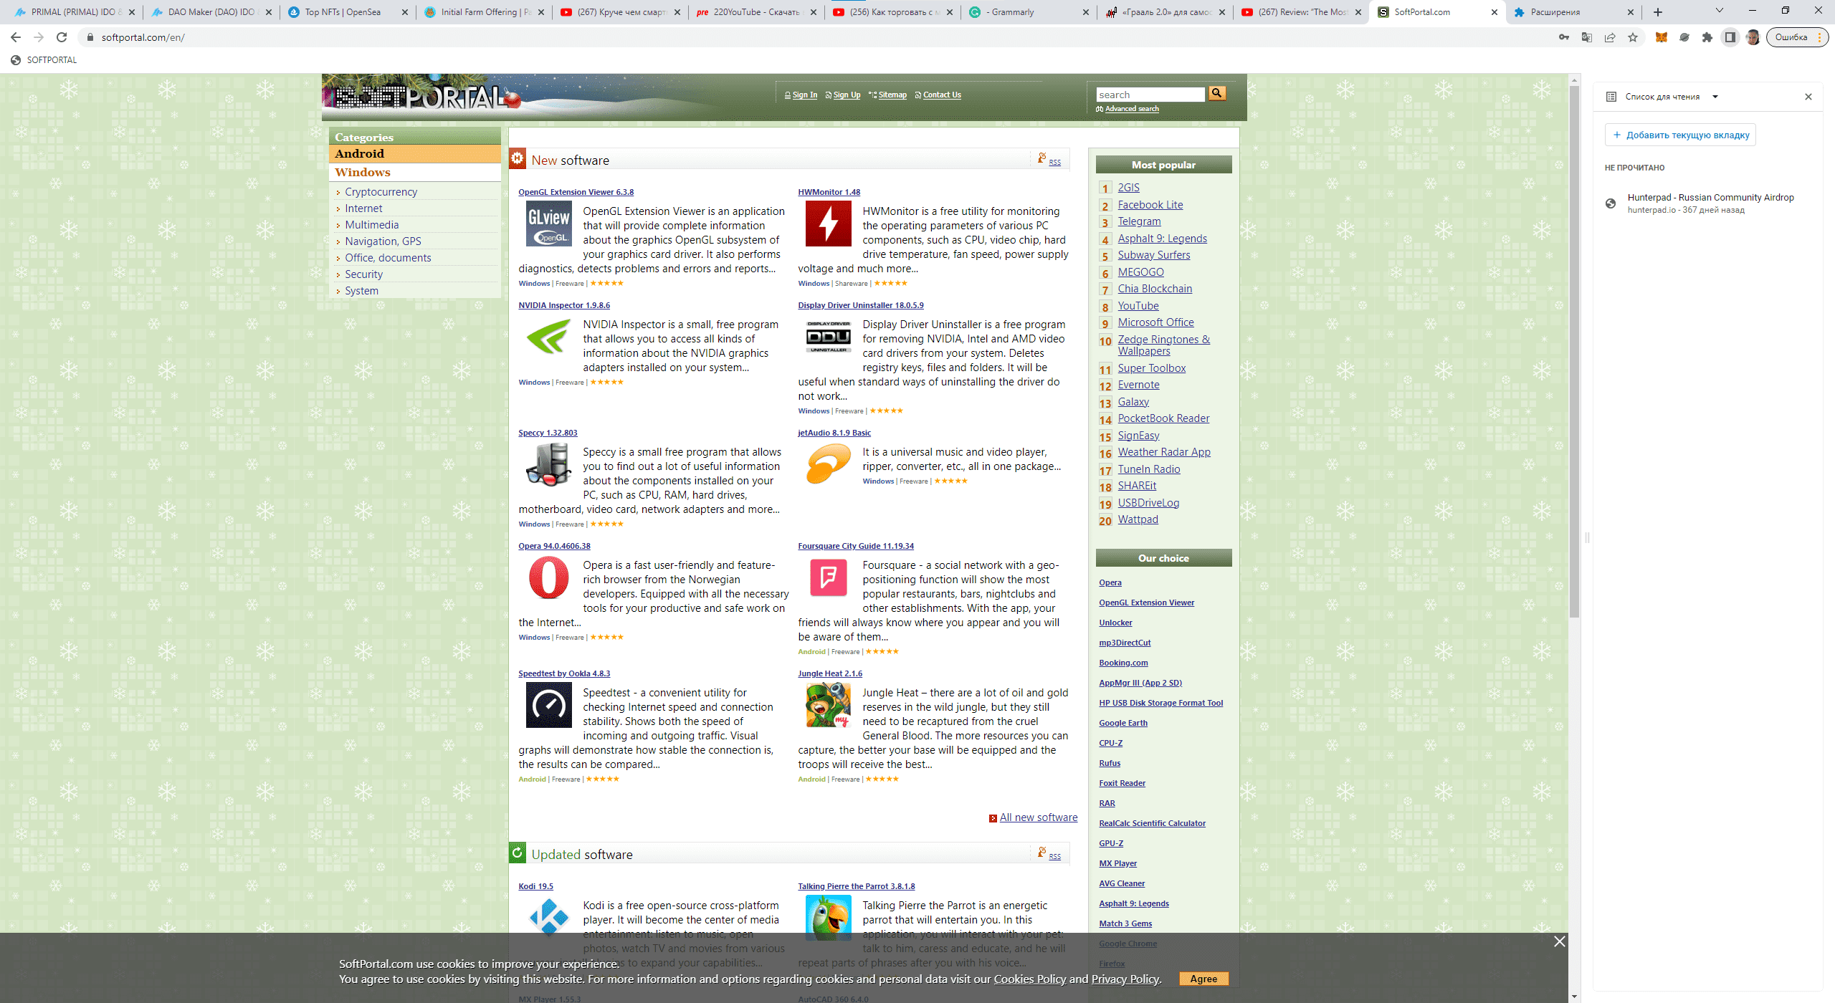Agree to the cookies notice
The width and height of the screenshot is (1835, 1003).
[x=1203, y=979]
